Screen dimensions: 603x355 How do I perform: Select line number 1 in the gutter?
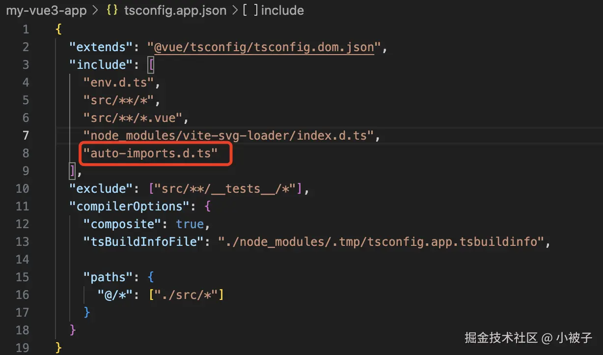25,30
